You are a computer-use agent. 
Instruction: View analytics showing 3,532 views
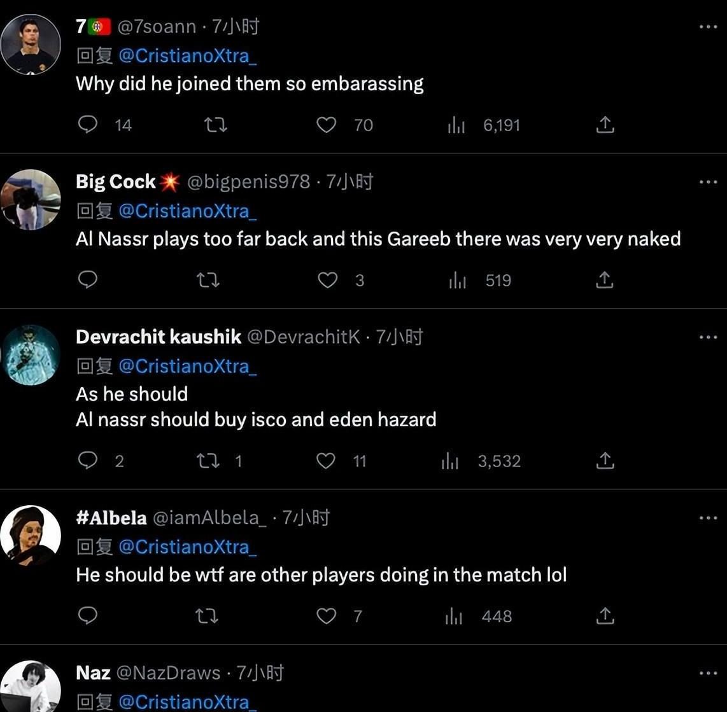[481, 461]
